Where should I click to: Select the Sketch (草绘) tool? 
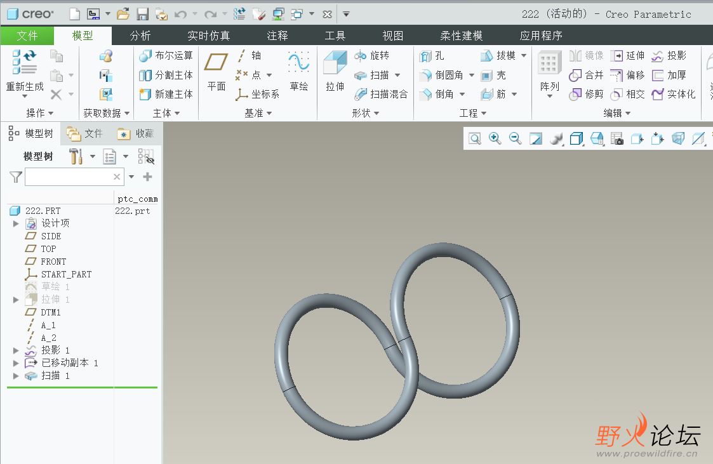tap(299, 70)
